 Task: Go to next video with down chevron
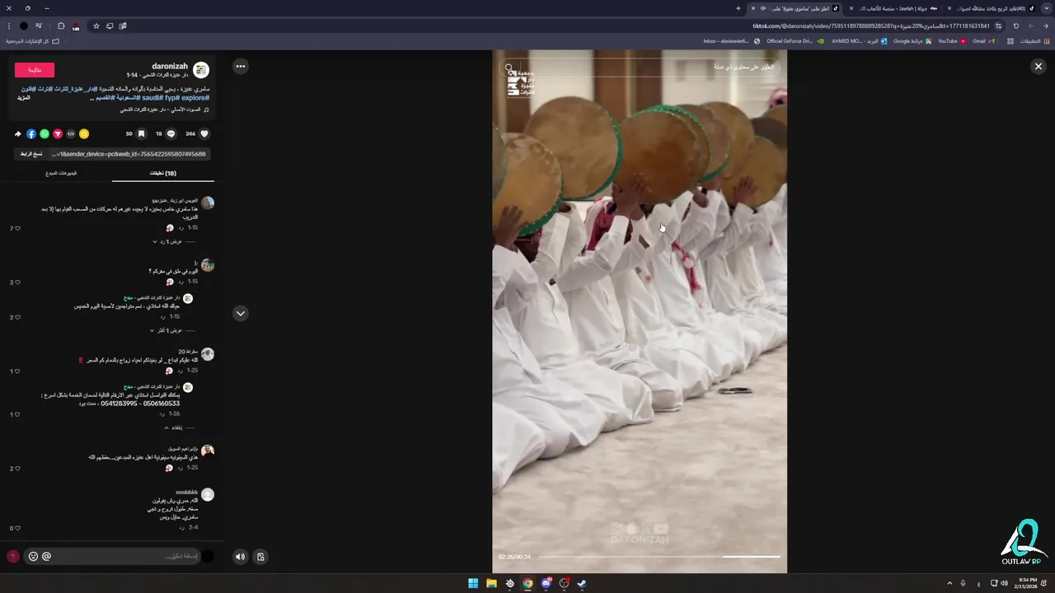(x=241, y=313)
